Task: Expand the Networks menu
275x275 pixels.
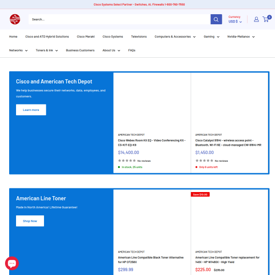Action: pyautogui.click(x=18, y=50)
